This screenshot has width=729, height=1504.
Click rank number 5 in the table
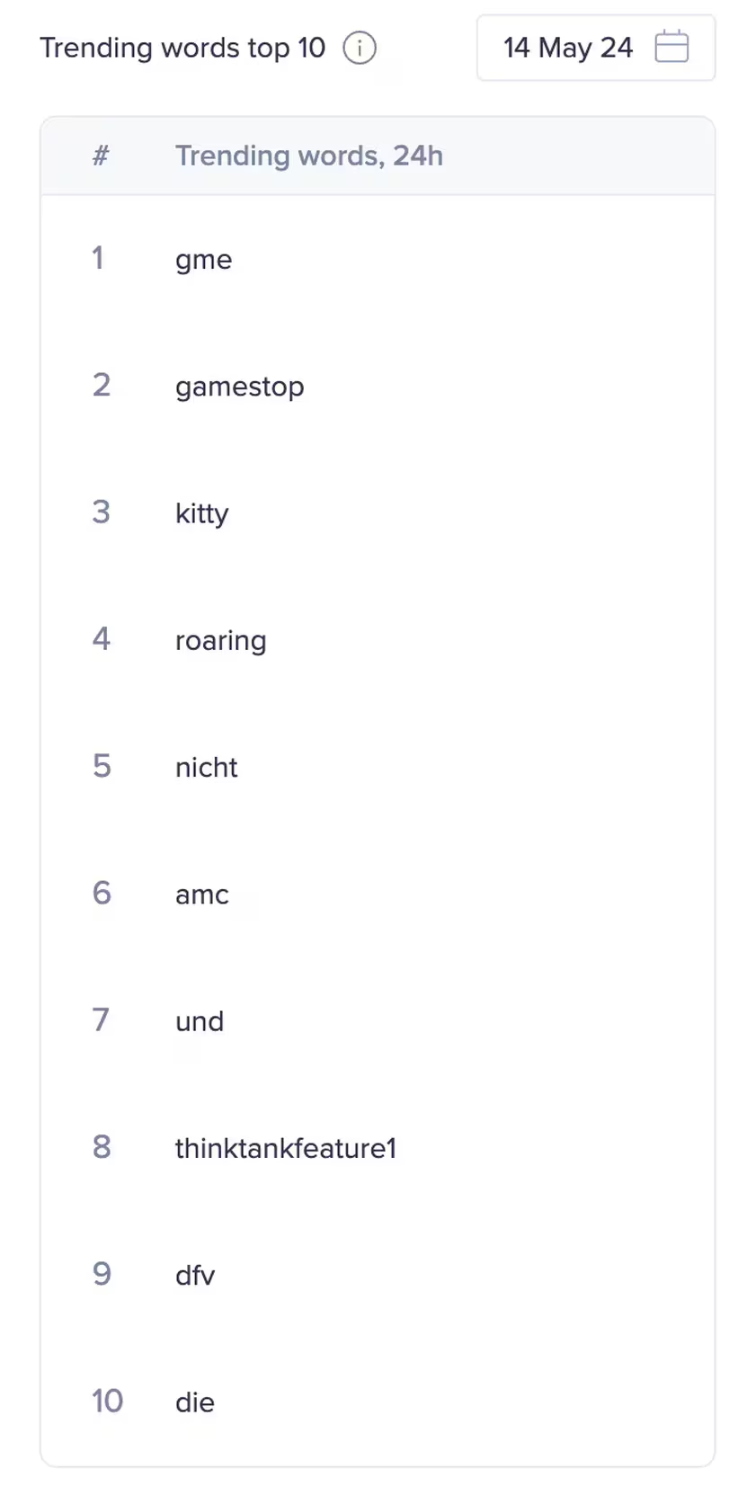[102, 767]
